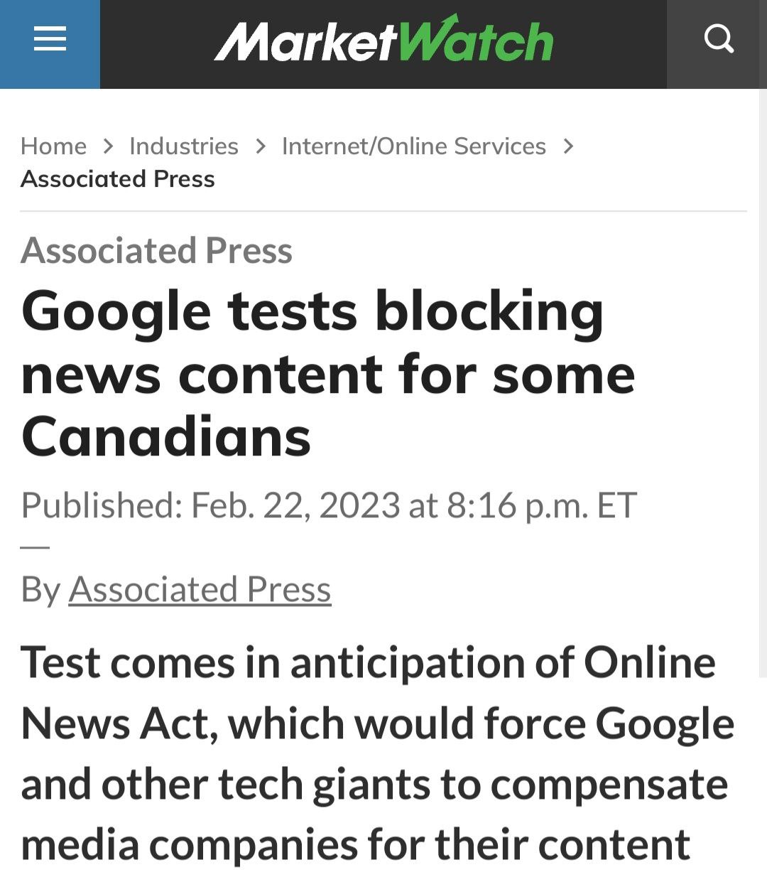
Task: Click the horizontal divider under breadcrumbs
Action: pyautogui.click(x=383, y=211)
